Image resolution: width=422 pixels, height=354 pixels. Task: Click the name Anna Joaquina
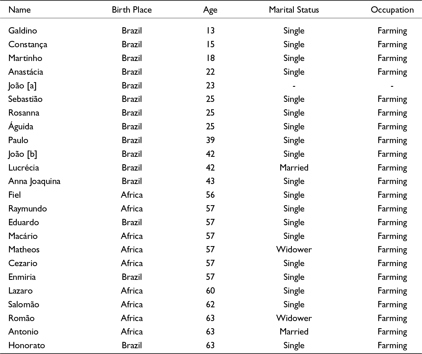point(34,181)
